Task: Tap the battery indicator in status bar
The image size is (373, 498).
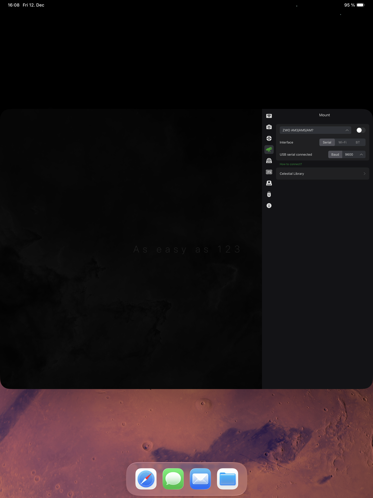Action: tap(361, 5)
